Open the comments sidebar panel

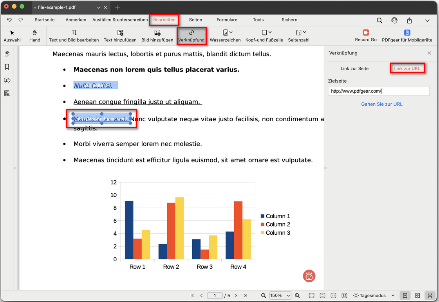[7, 80]
